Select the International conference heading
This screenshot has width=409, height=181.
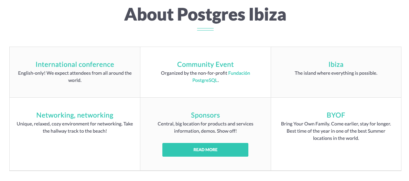click(x=75, y=64)
